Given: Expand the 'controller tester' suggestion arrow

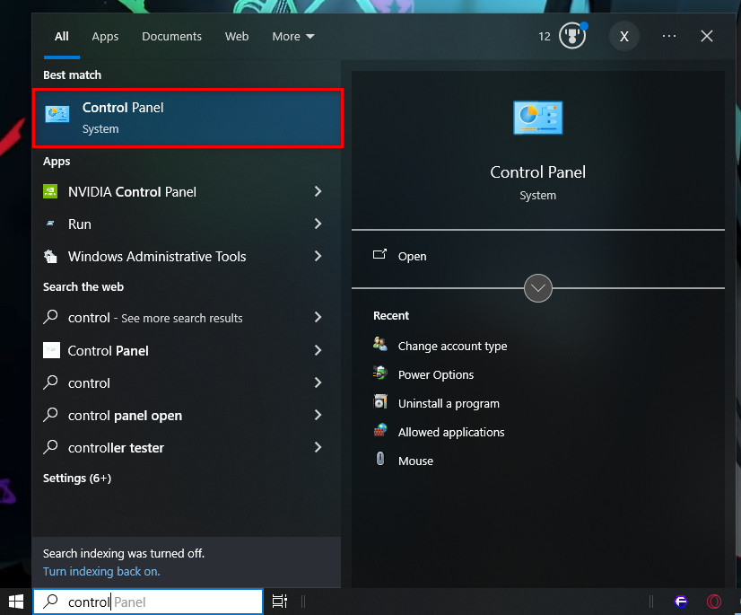Looking at the screenshot, I should [318, 447].
